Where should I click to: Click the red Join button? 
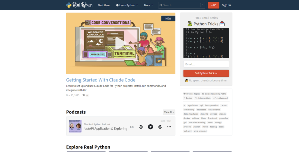213,5
